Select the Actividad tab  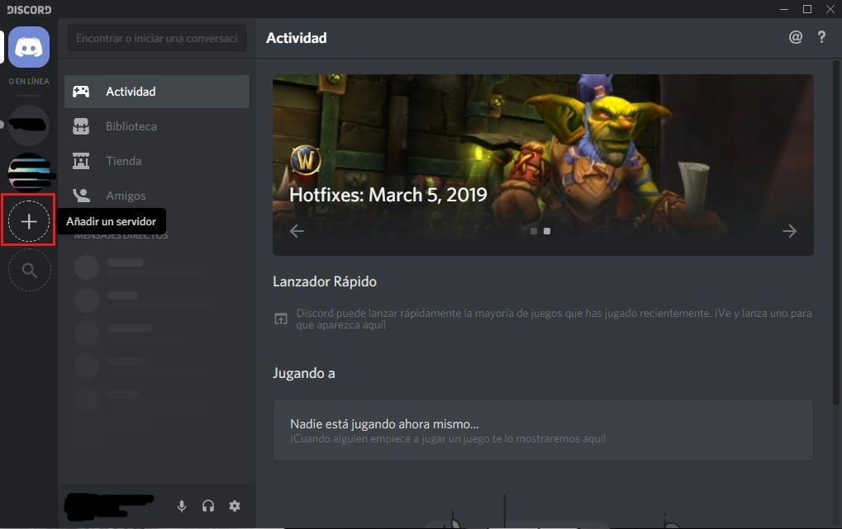[x=157, y=92]
